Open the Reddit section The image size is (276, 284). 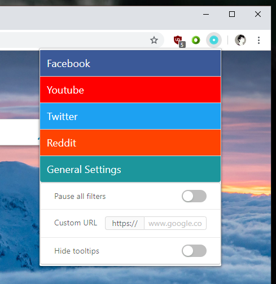click(x=130, y=143)
